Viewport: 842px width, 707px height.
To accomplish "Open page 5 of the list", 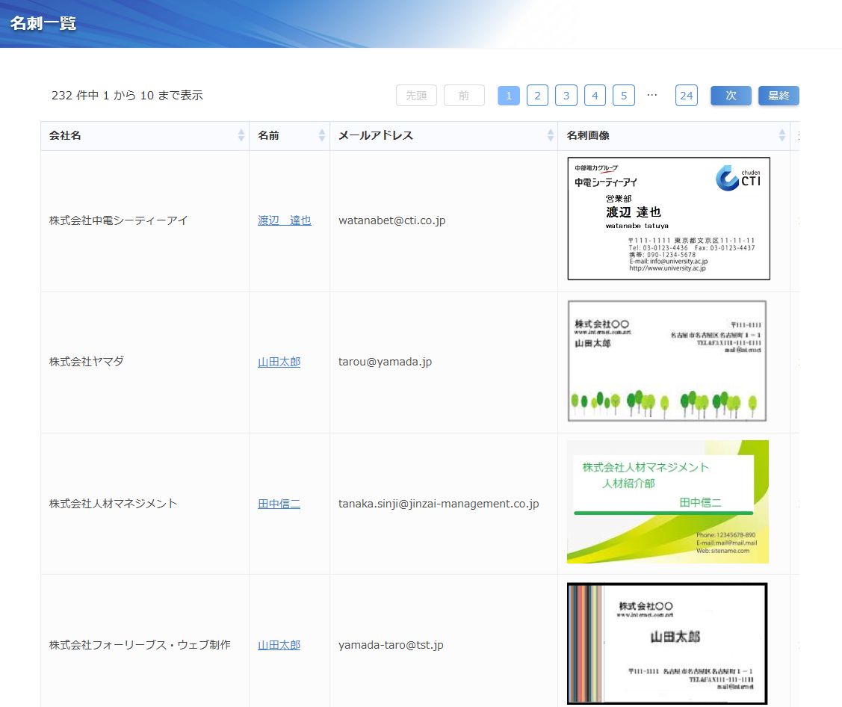I will [x=623, y=96].
